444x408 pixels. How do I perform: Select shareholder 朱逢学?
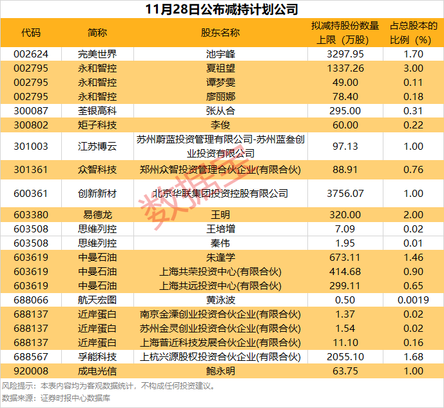pyautogui.click(x=220, y=257)
